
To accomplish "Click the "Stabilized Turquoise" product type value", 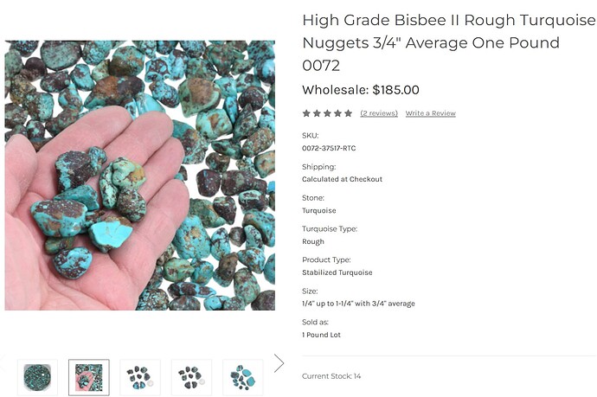I will (337, 272).
